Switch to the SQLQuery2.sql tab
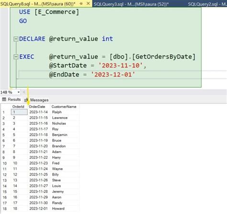The height and width of the screenshot is (214, 227). 207,4
